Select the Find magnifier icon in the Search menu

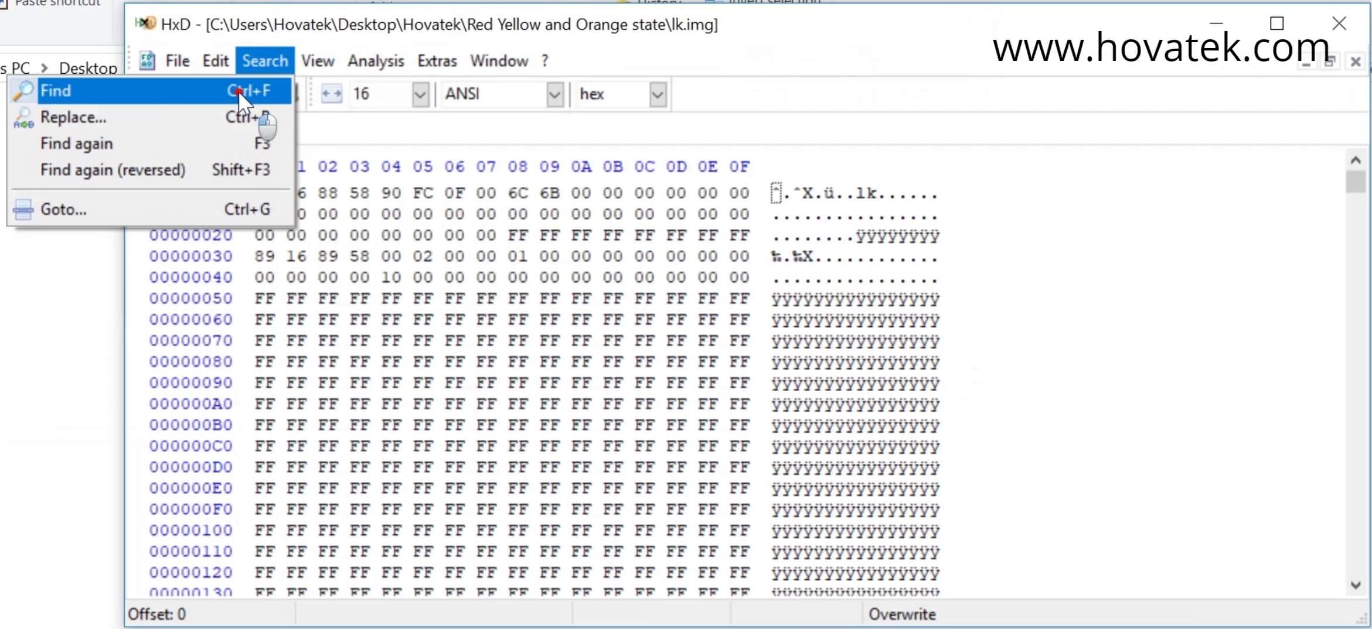coord(24,90)
